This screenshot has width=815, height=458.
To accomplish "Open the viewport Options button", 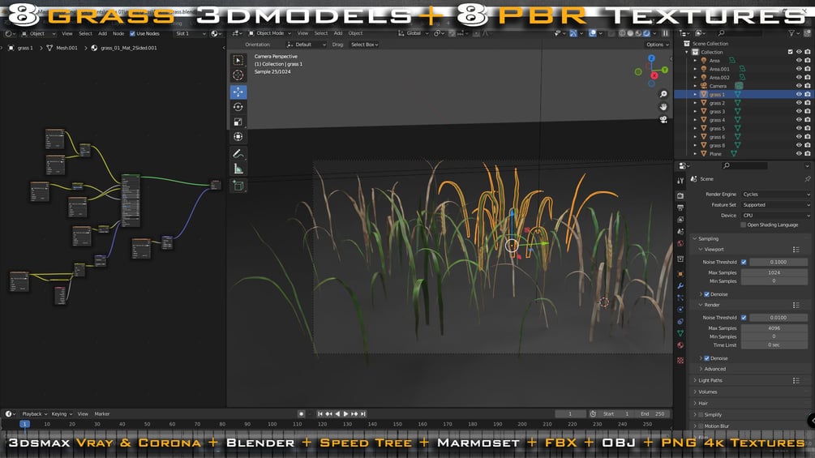I will tap(658, 45).
